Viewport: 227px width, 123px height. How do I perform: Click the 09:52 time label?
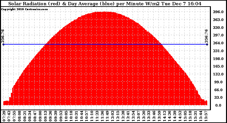[x=61, y=116]
